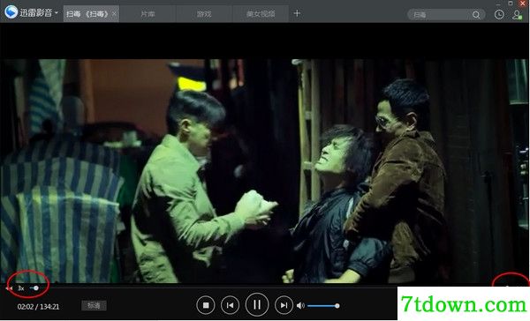
Task: Skip to the next video
Action: tap(284, 305)
